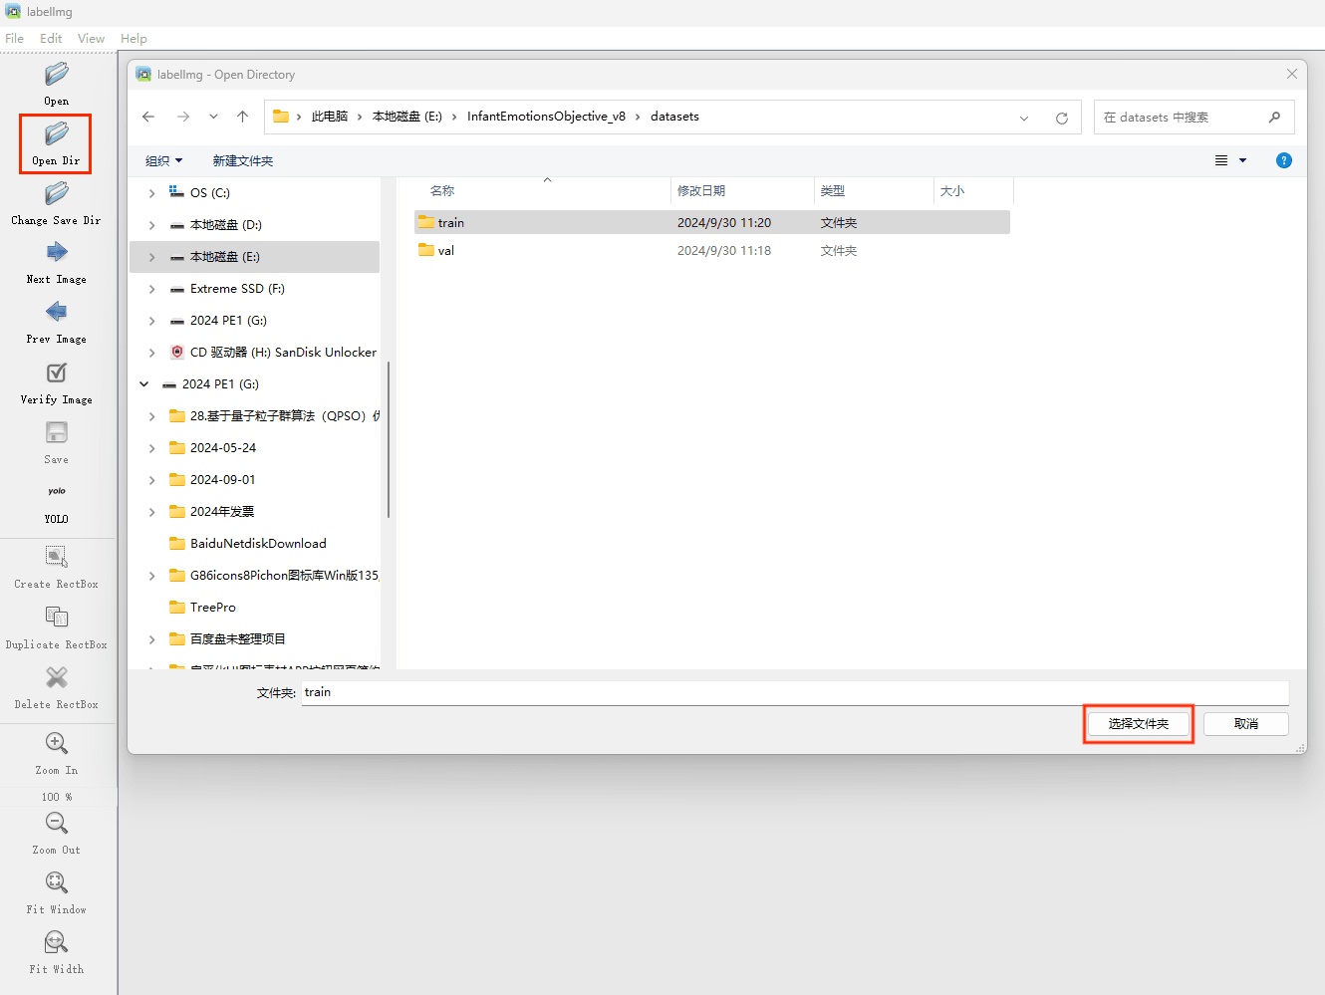This screenshot has width=1325, height=995.
Task: Click Fit Window icon
Action: [56, 882]
